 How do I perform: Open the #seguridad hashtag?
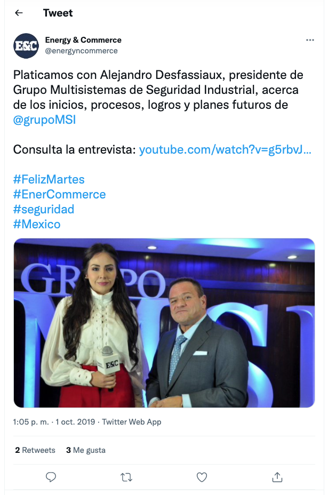pos(44,209)
